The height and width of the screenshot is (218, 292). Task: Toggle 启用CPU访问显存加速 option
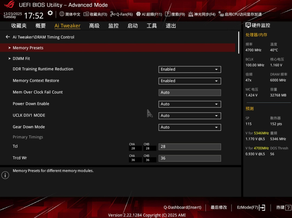pos(240,14)
